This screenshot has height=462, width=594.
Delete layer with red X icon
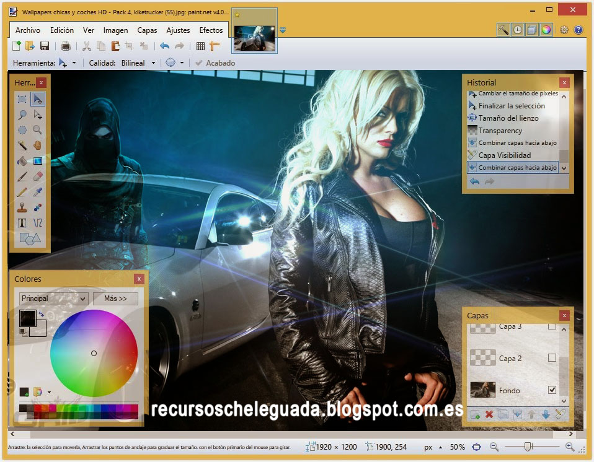(489, 414)
